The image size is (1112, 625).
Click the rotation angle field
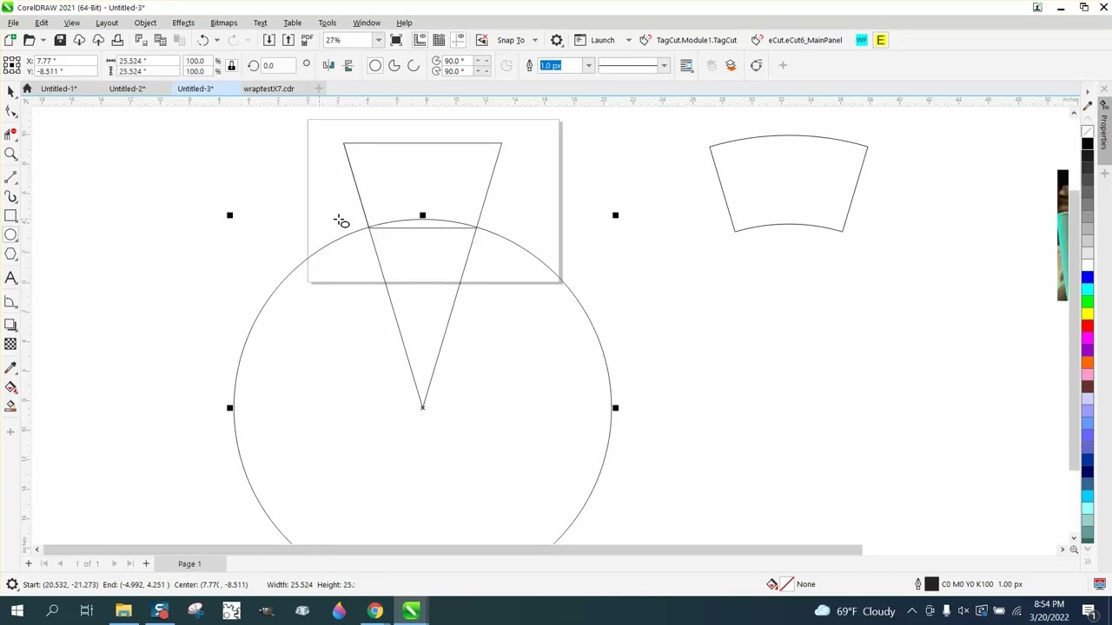(x=279, y=65)
